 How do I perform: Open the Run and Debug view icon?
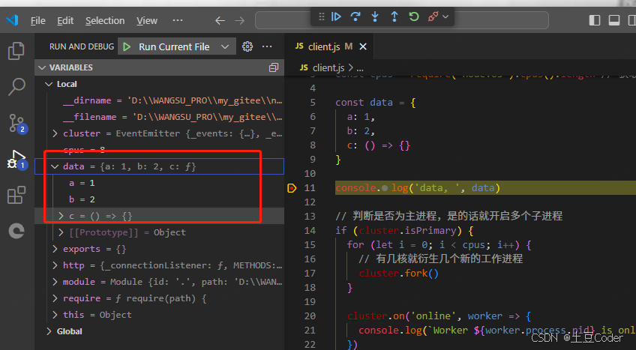[17, 160]
